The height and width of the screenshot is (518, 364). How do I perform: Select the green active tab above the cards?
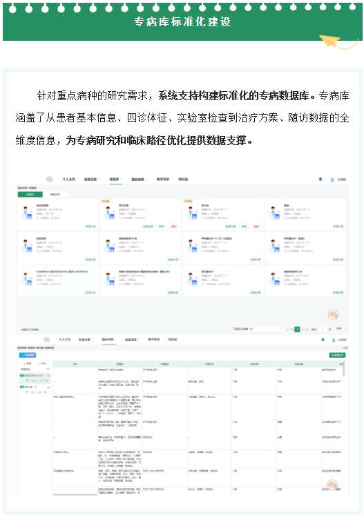30,195
